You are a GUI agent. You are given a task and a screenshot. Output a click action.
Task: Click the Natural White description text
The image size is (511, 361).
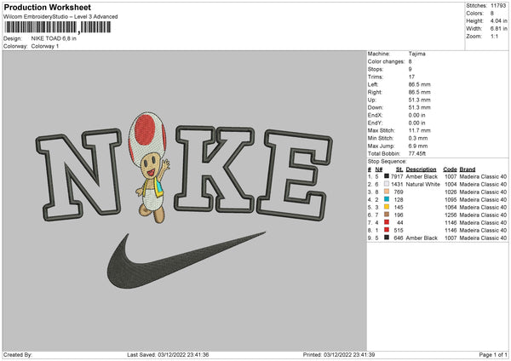tap(423, 184)
